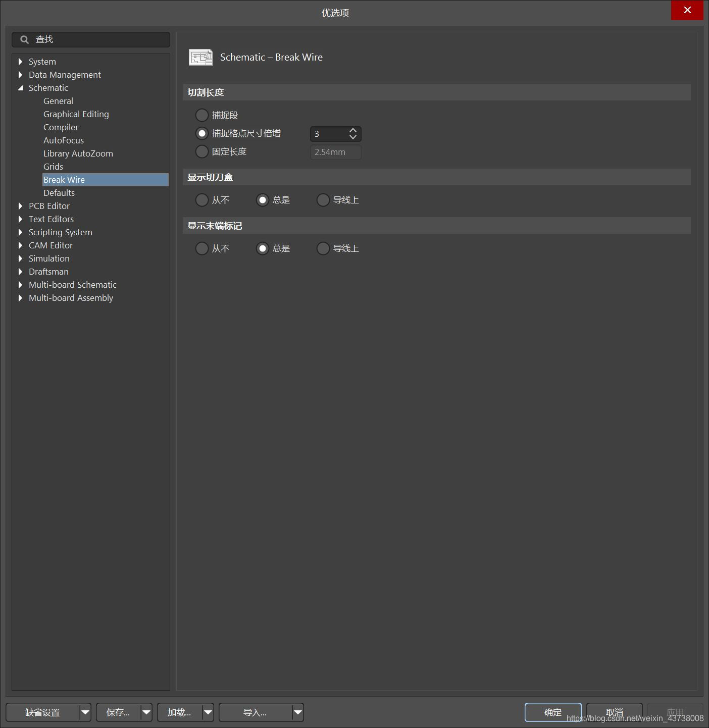Expand the PCB Editor tree node

[20, 206]
